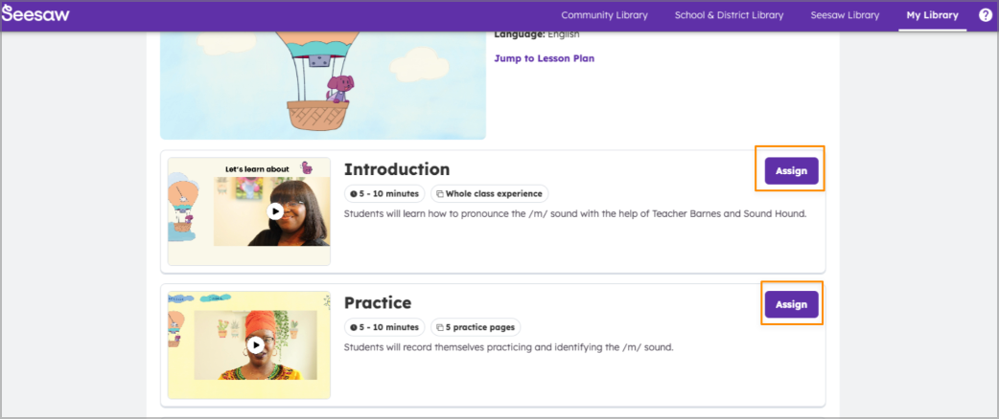Click the icon beside Whole class experience

coord(440,194)
